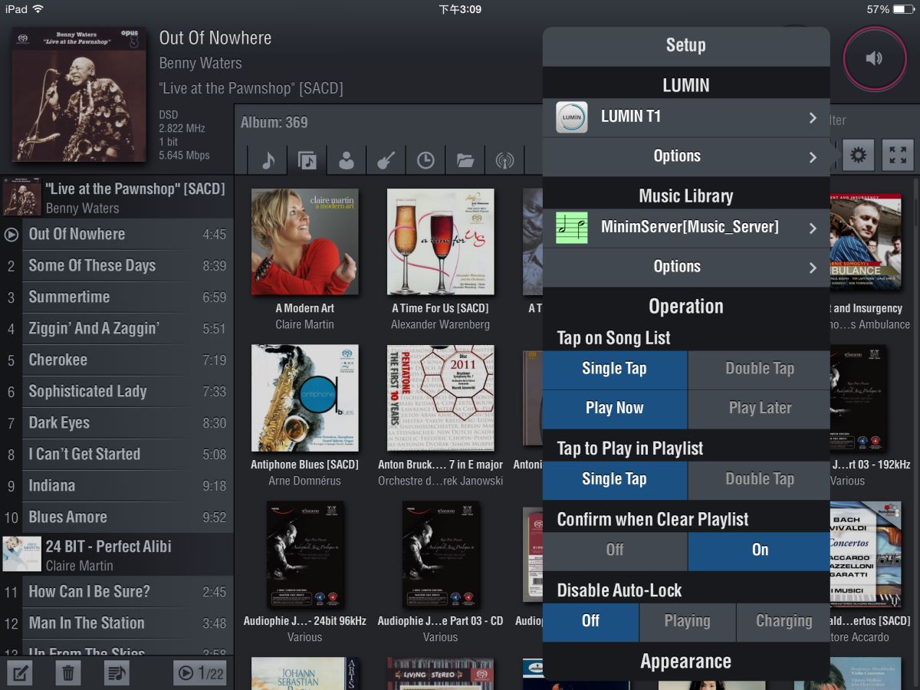The width and height of the screenshot is (920, 690).
Task: Expand the LUMIN Options chevron
Action: (x=813, y=157)
